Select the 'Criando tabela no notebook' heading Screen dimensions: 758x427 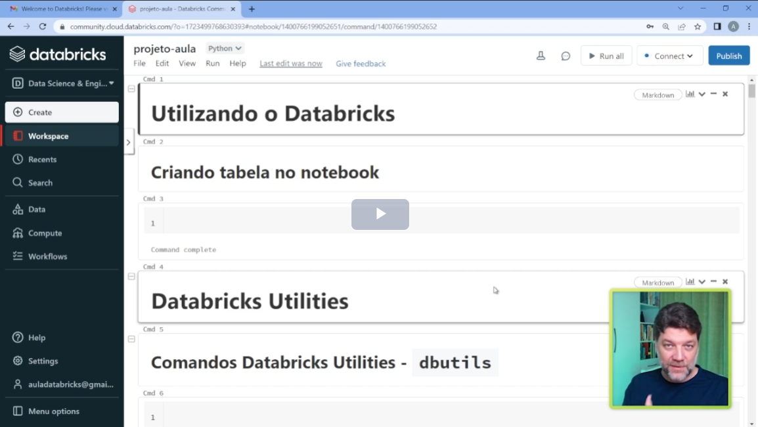(265, 173)
